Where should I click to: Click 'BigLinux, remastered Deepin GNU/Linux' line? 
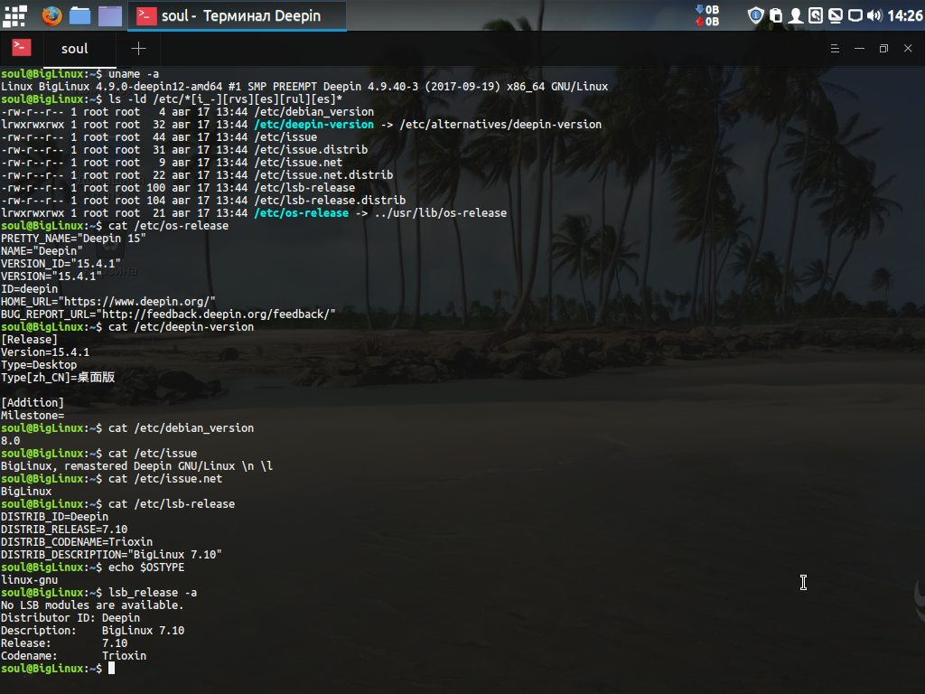tap(137, 466)
